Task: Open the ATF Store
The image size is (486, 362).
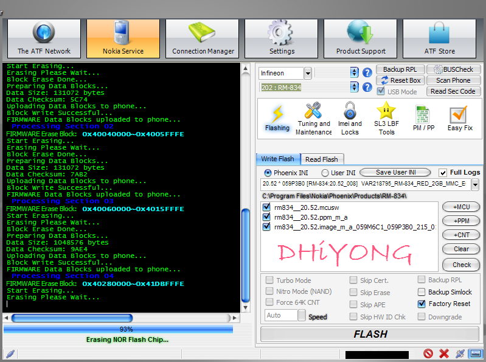Action: tap(439, 39)
